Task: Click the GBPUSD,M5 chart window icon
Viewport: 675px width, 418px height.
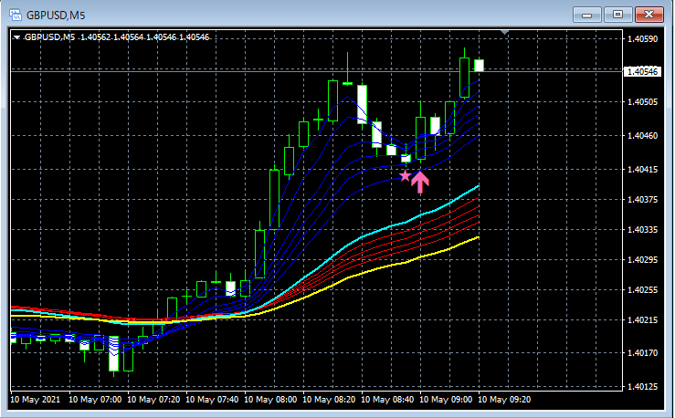Action: tap(16, 15)
